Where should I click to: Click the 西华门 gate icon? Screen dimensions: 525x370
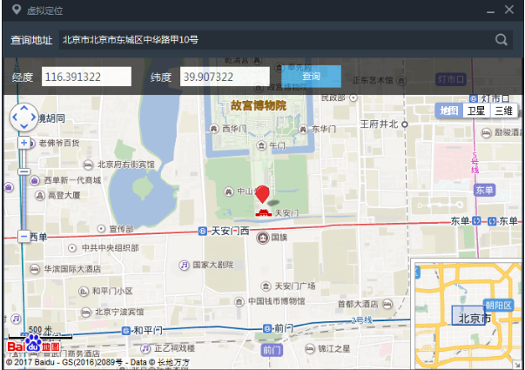(214, 129)
